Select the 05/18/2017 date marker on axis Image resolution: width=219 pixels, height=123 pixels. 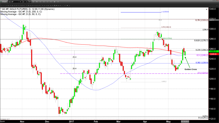click(x=185, y=121)
